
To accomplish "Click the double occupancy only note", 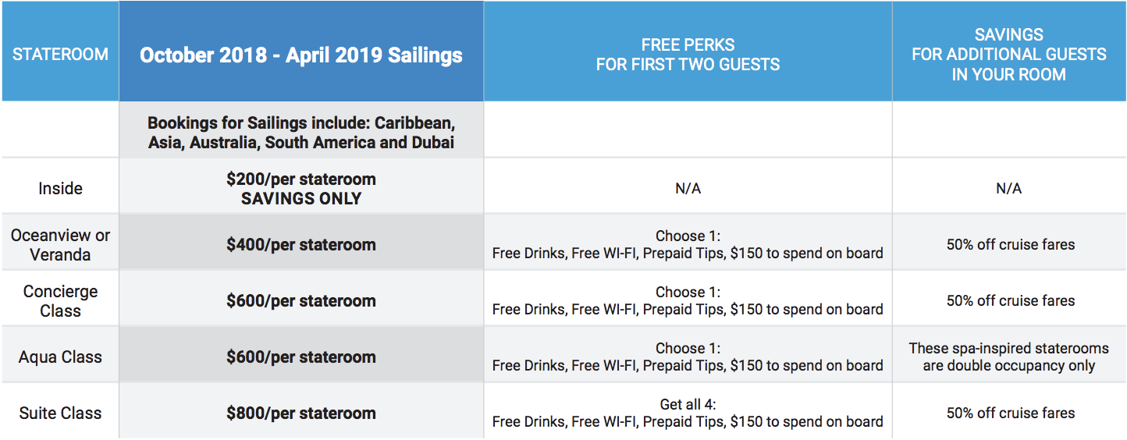I will [x=1008, y=357].
